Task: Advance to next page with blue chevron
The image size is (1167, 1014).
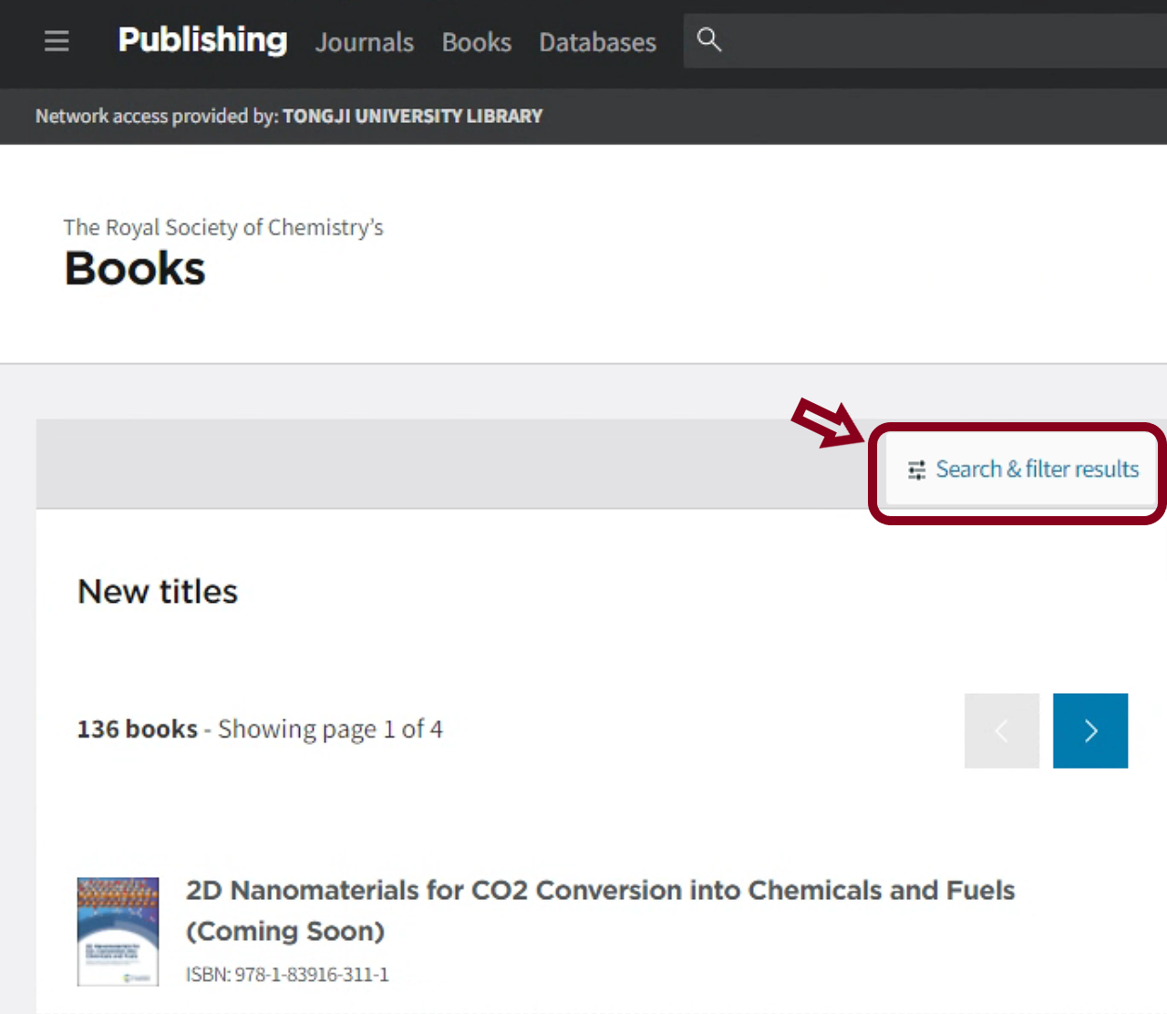Action: click(1090, 730)
